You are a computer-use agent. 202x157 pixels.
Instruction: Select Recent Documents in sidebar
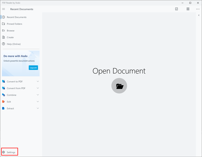tap(16, 17)
